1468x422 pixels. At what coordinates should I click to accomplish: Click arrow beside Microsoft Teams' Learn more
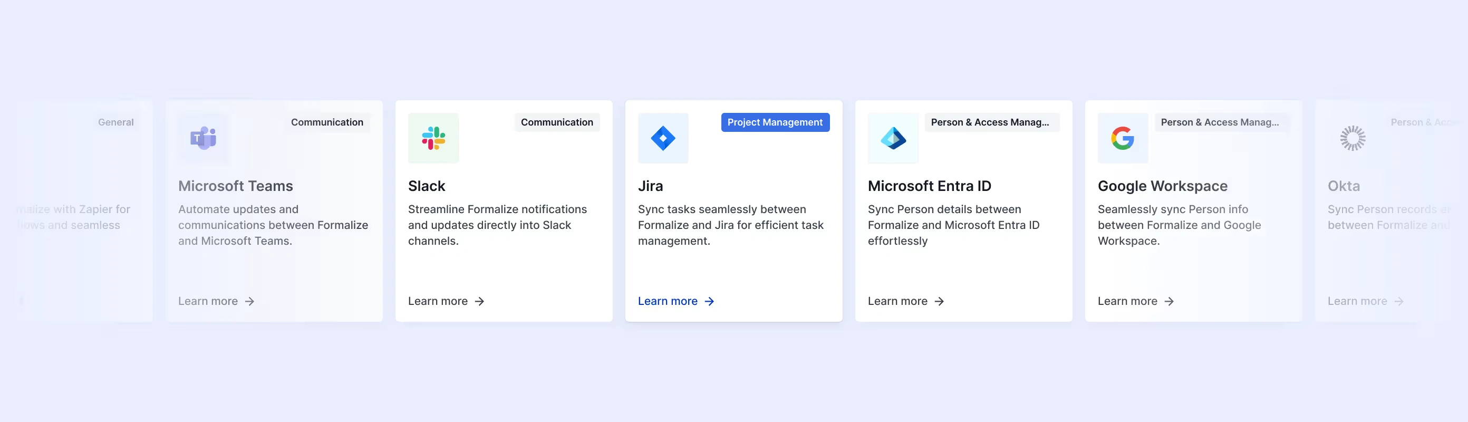[x=249, y=301]
